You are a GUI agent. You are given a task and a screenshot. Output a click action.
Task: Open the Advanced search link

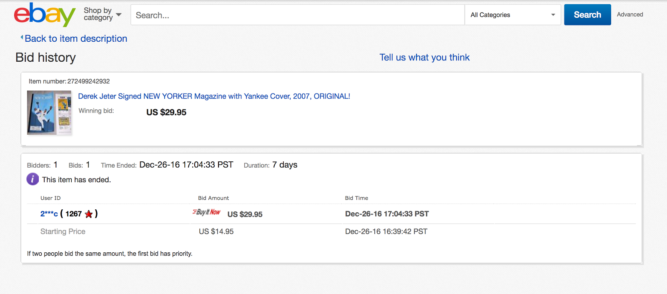(x=630, y=15)
